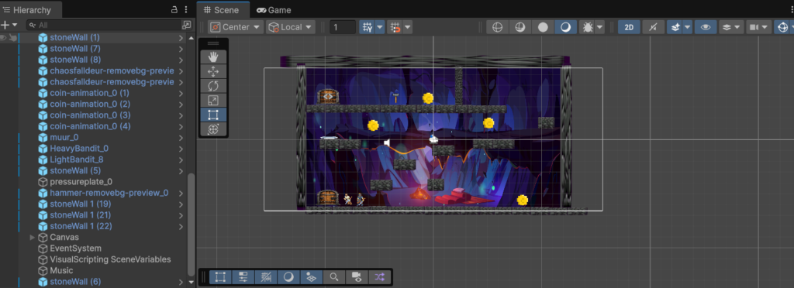Select muur_0 in Hierarchy
794x288 pixels.
click(64, 138)
